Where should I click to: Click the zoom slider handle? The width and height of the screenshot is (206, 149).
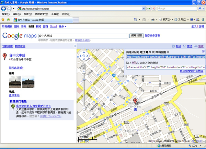(84, 80)
